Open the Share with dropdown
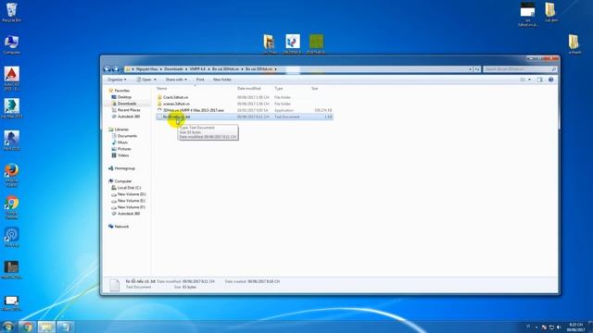Image resolution: width=593 pixels, height=333 pixels. (176, 80)
